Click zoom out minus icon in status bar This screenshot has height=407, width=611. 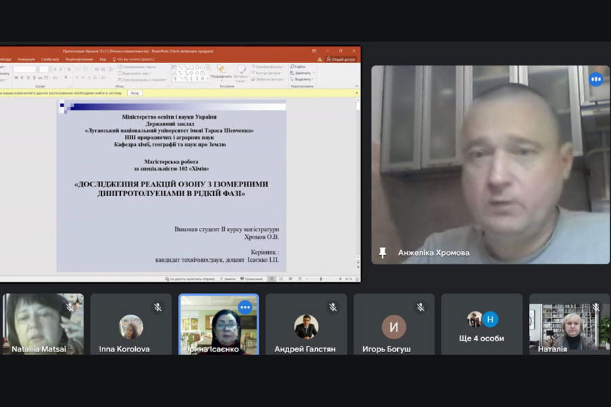[307, 279]
